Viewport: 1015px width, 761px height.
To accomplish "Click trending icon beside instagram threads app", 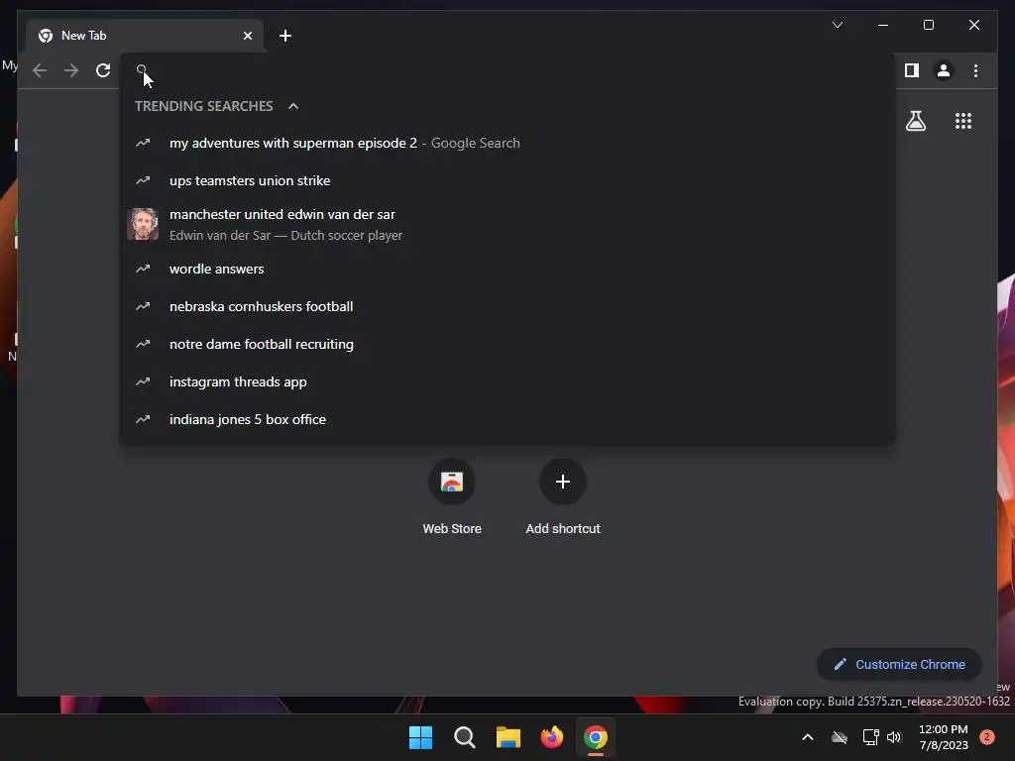I will pyautogui.click(x=143, y=381).
